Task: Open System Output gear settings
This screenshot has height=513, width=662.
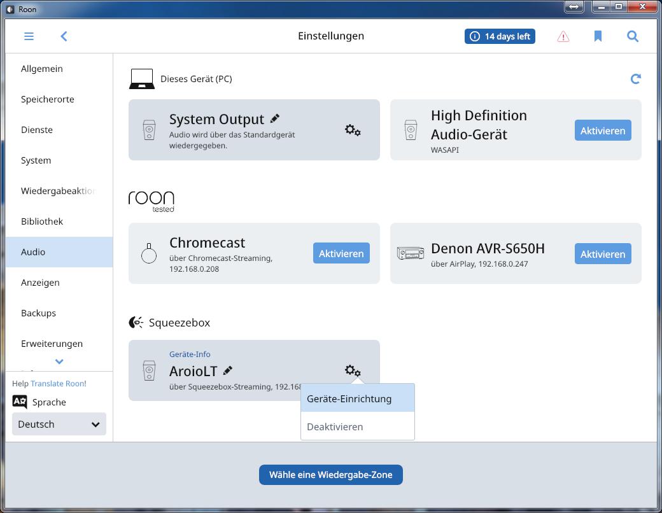Action: click(x=353, y=130)
